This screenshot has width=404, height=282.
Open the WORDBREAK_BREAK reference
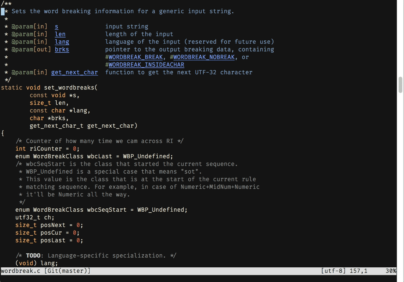pyautogui.click(x=135, y=57)
